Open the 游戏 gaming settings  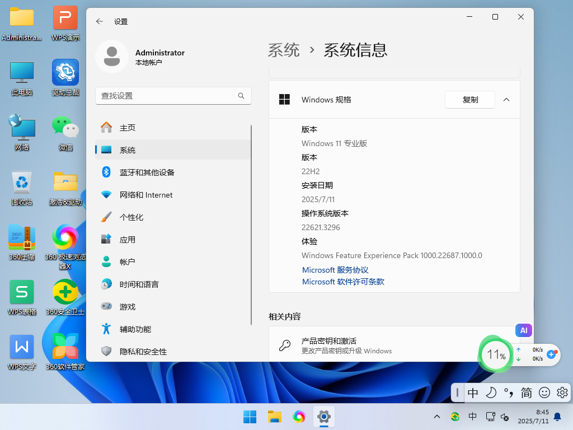(x=173, y=307)
